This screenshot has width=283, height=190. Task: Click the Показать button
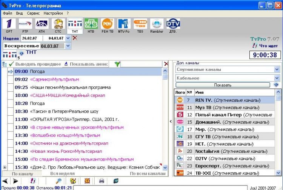(x=223, y=85)
